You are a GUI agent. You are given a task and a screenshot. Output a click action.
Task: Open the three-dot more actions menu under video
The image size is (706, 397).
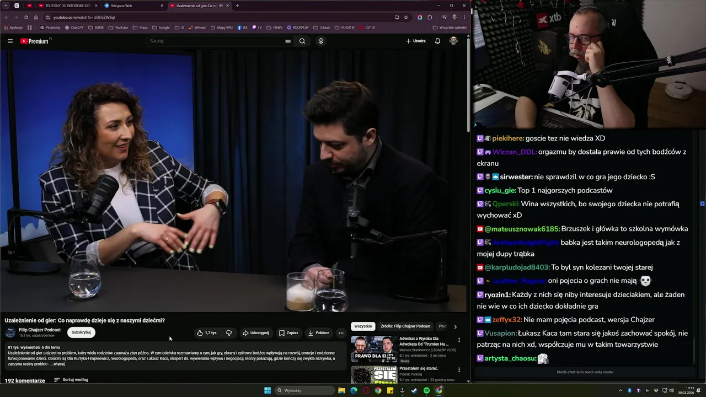coord(341,332)
